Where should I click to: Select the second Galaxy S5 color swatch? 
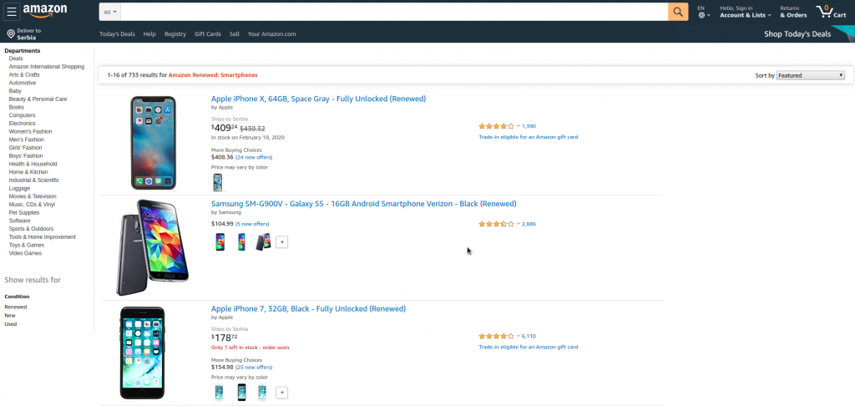[241, 241]
